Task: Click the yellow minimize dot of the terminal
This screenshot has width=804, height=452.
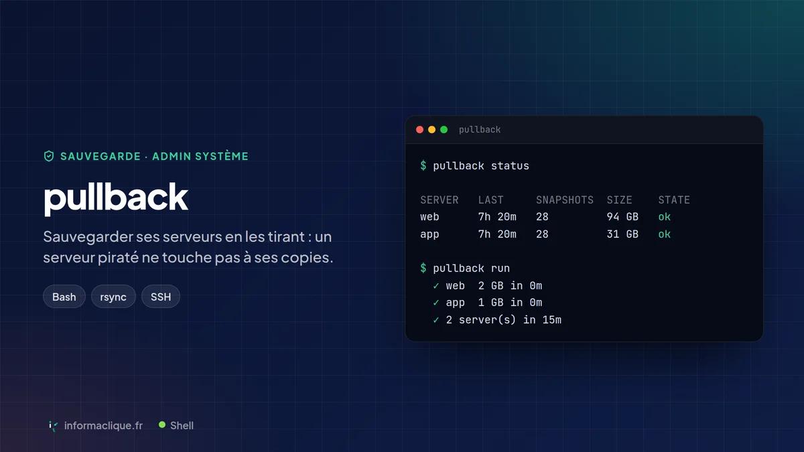Action: click(x=431, y=129)
